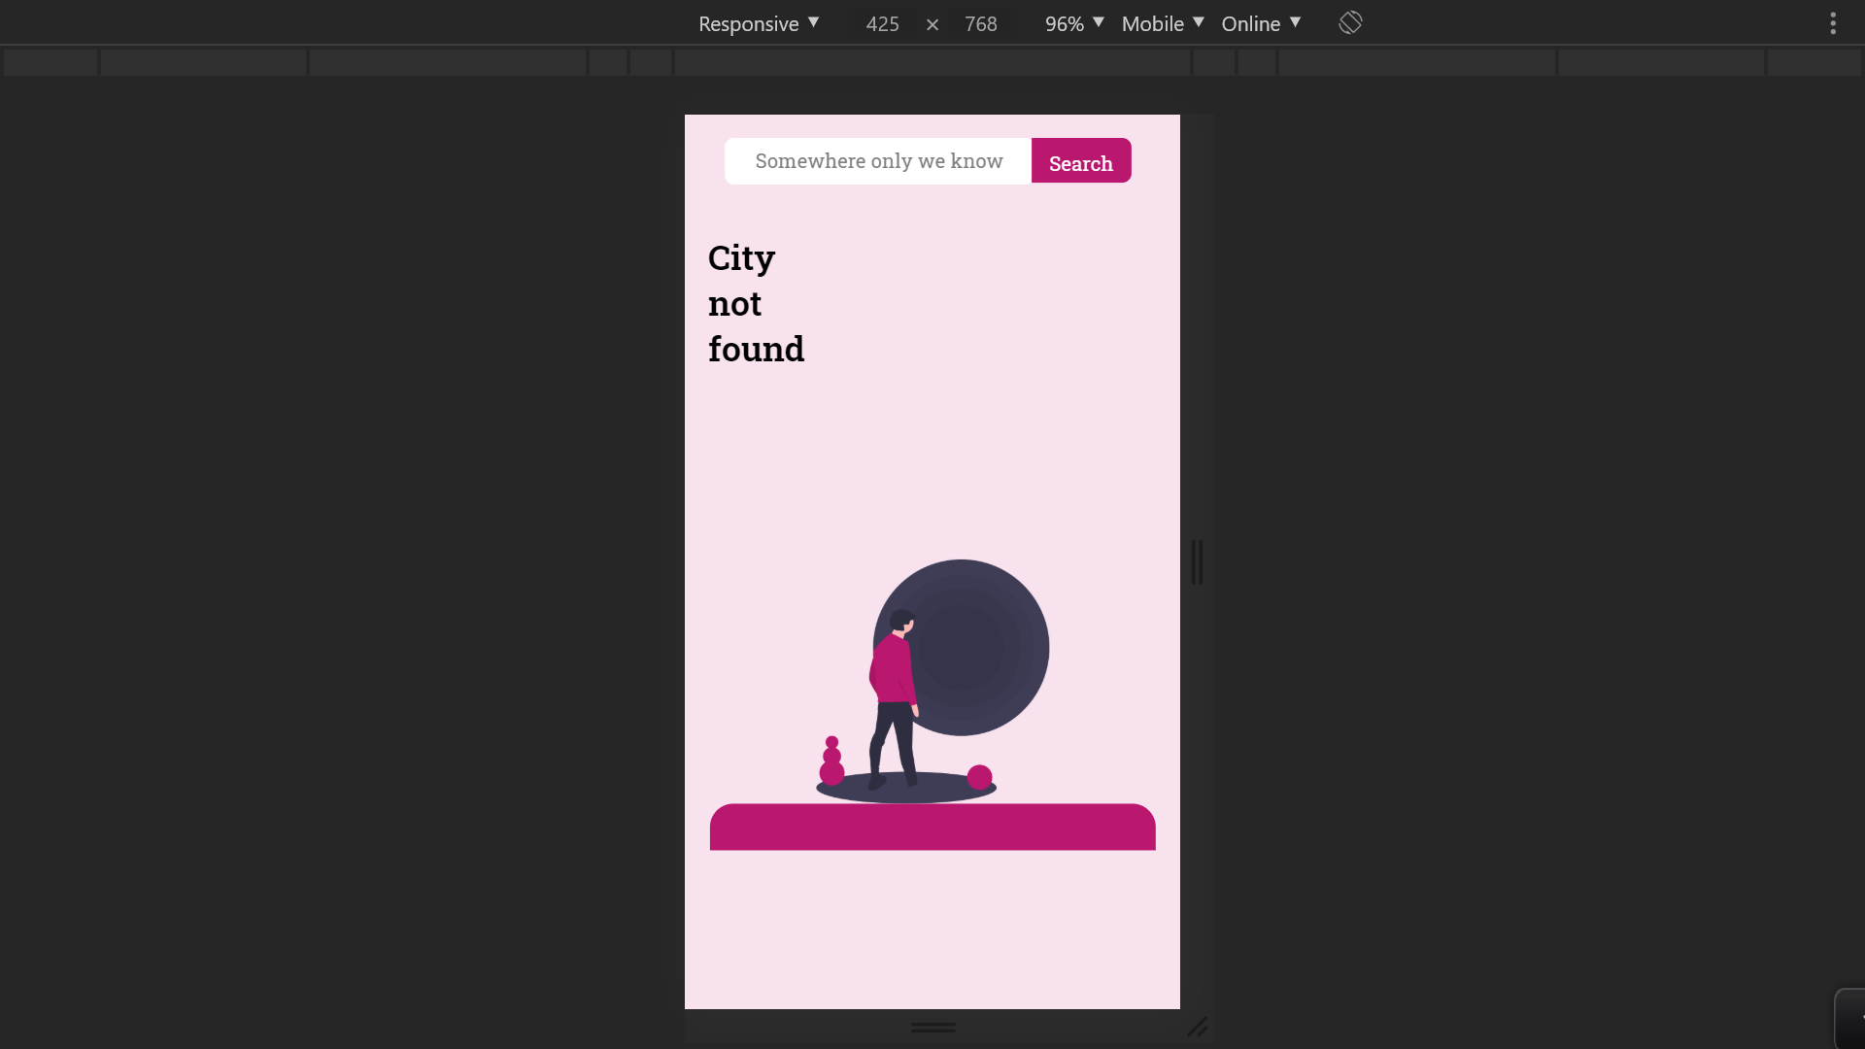Focus the 'Somewhere only we know' search box

(878, 161)
